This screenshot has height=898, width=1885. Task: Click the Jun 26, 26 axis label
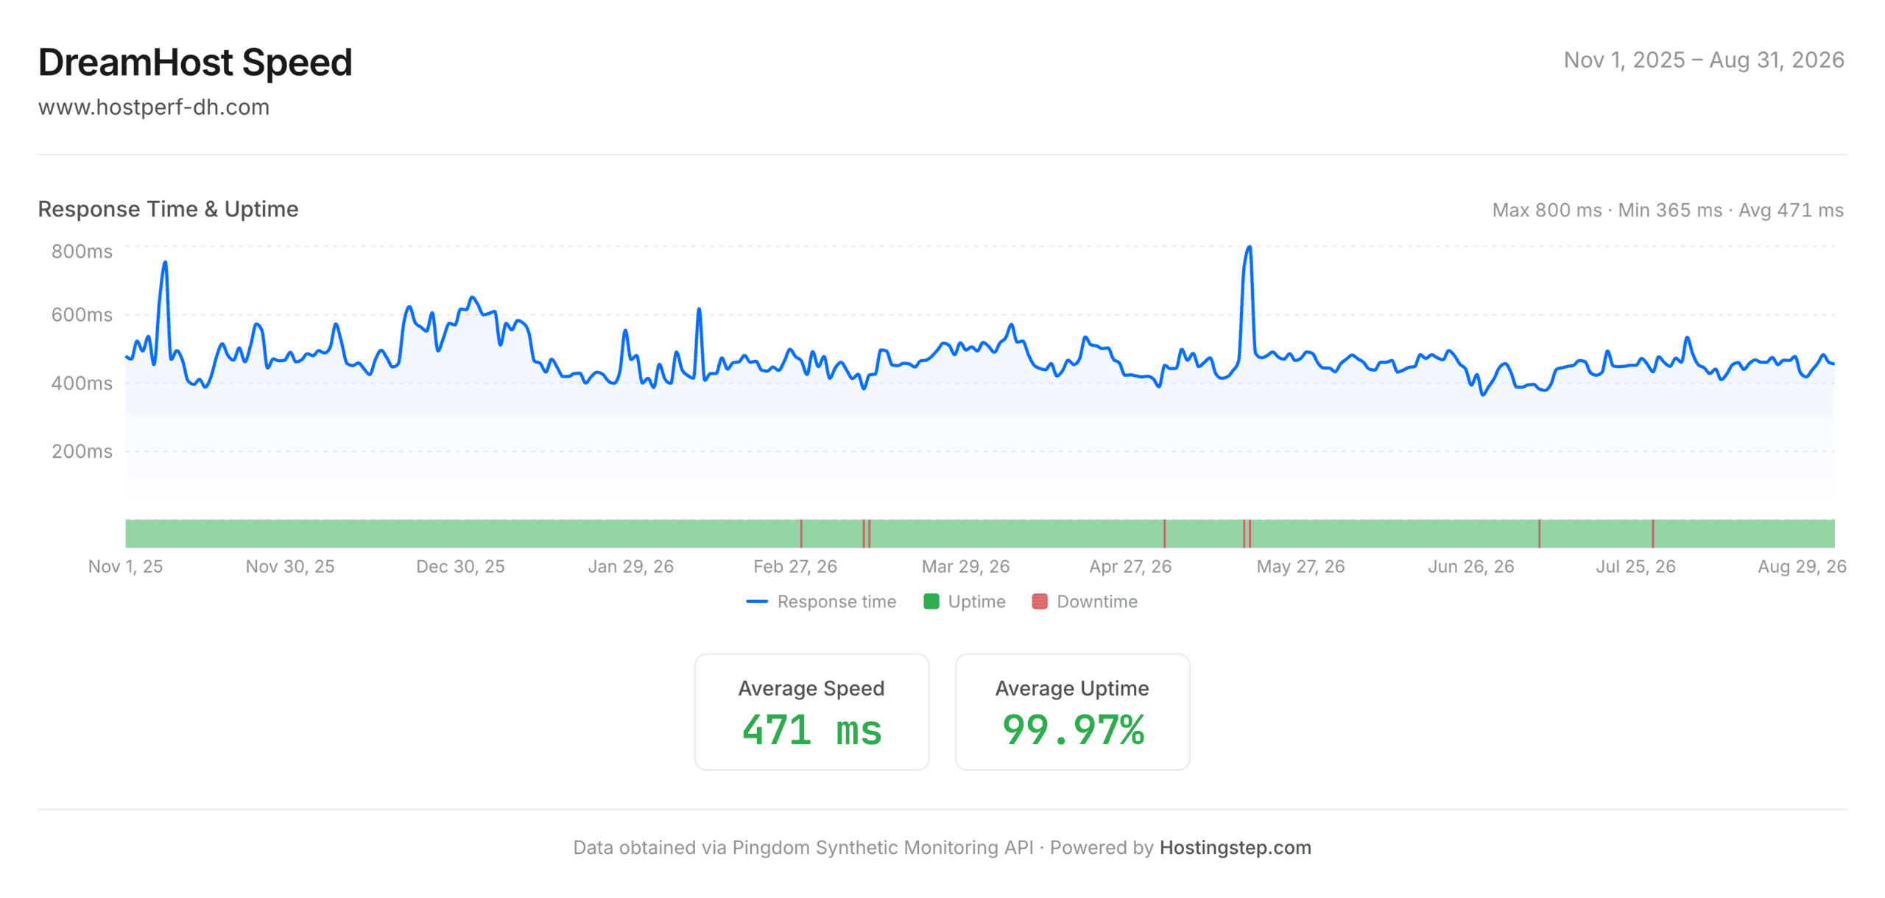pyautogui.click(x=1471, y=567)
